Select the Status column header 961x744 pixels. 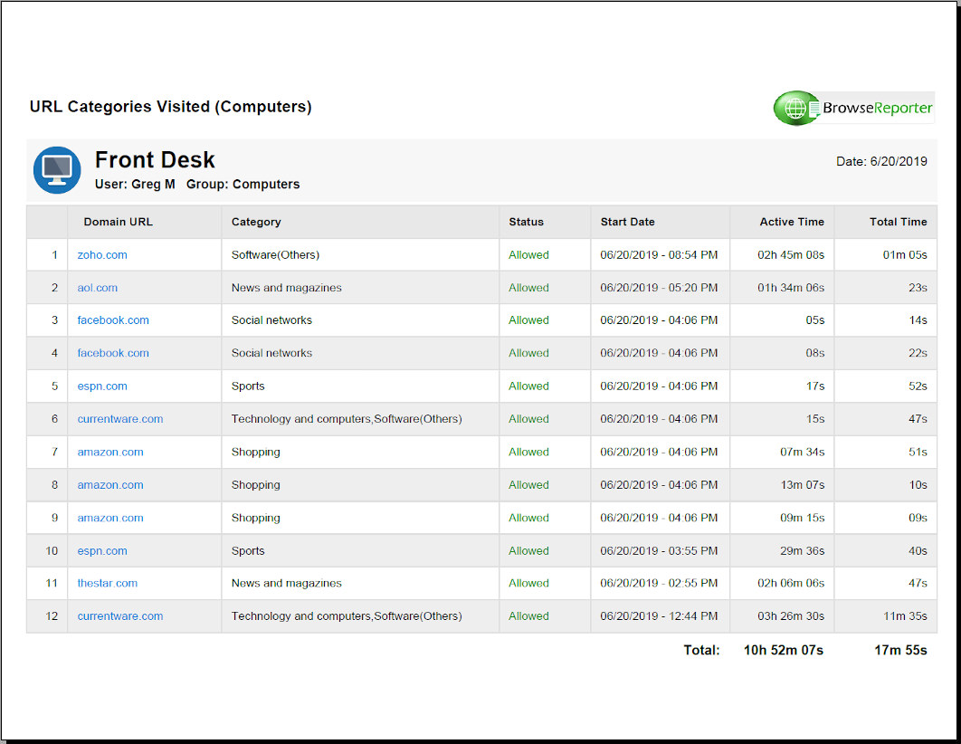526,222
